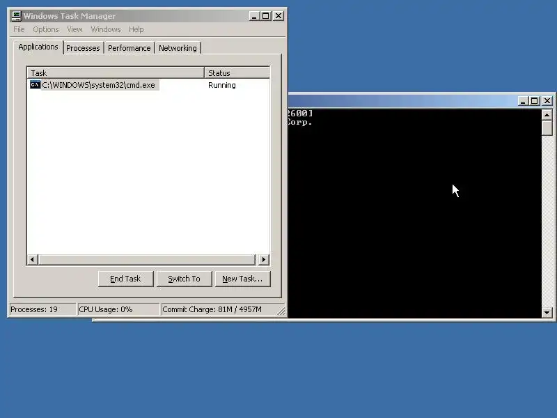Open the Windows menu
Screen dimensions: 557x418
coord(106,29)
